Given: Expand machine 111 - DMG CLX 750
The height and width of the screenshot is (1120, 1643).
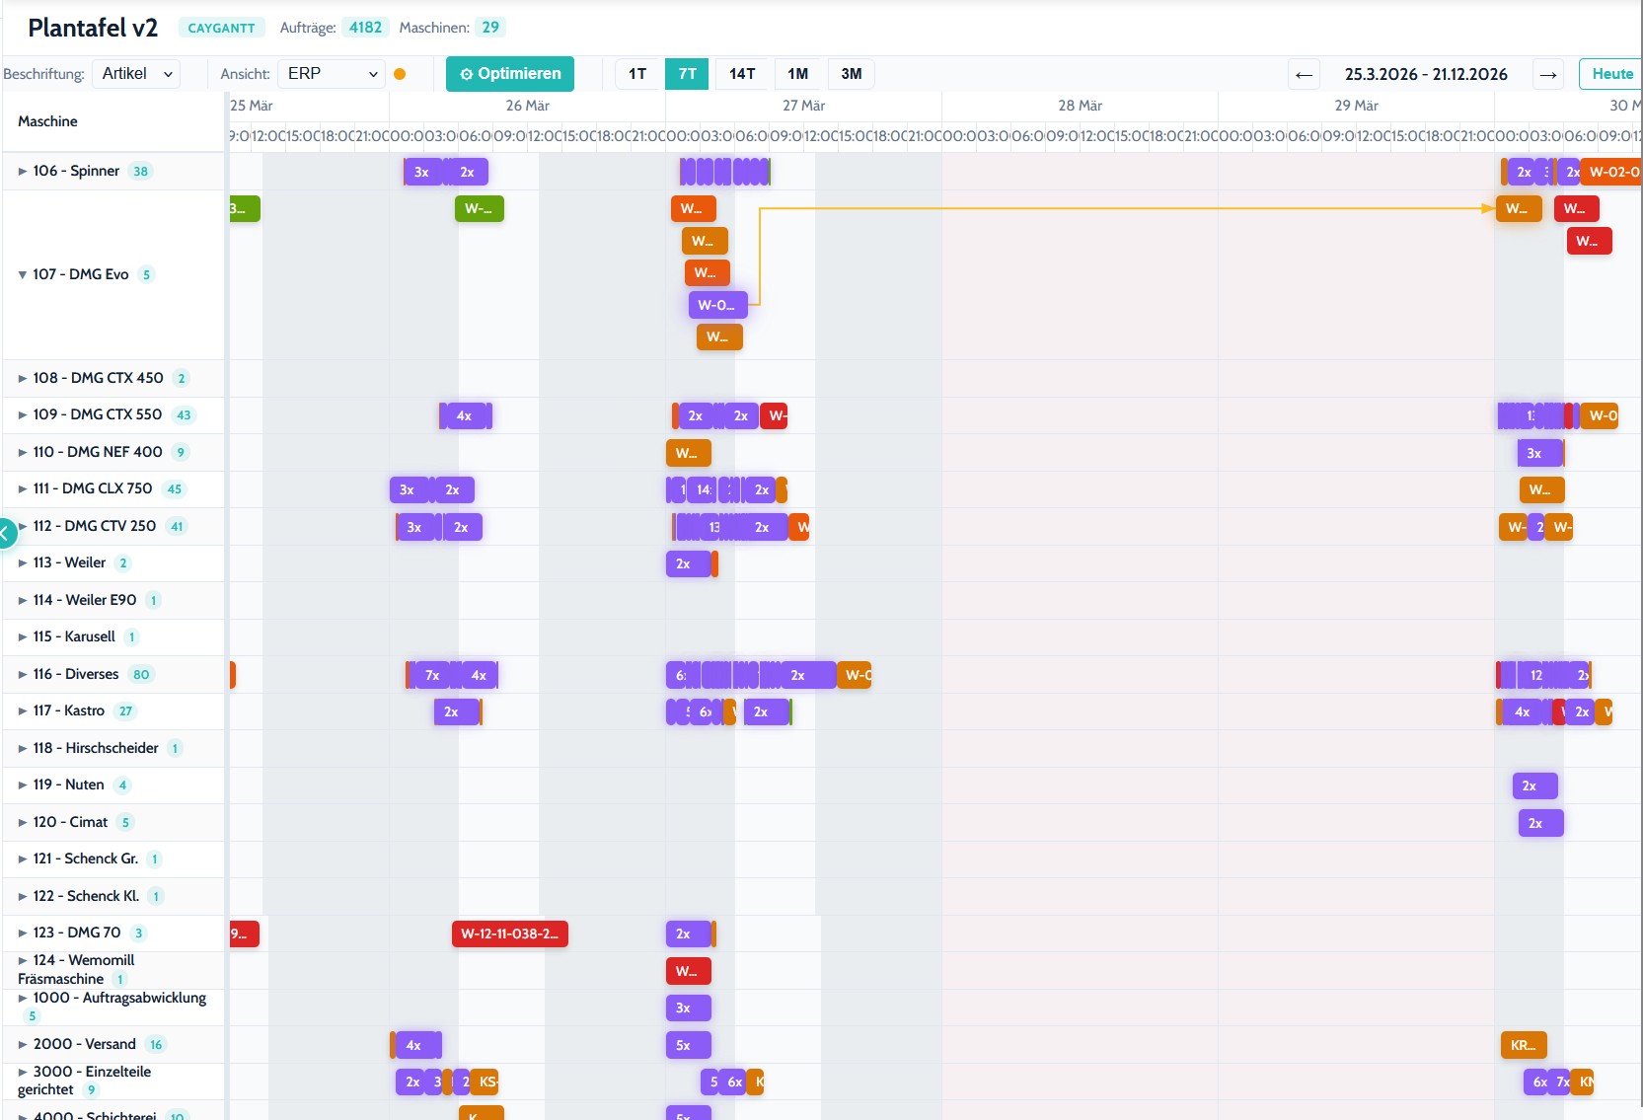Looking at the screenshot, I should pos(23,488).
